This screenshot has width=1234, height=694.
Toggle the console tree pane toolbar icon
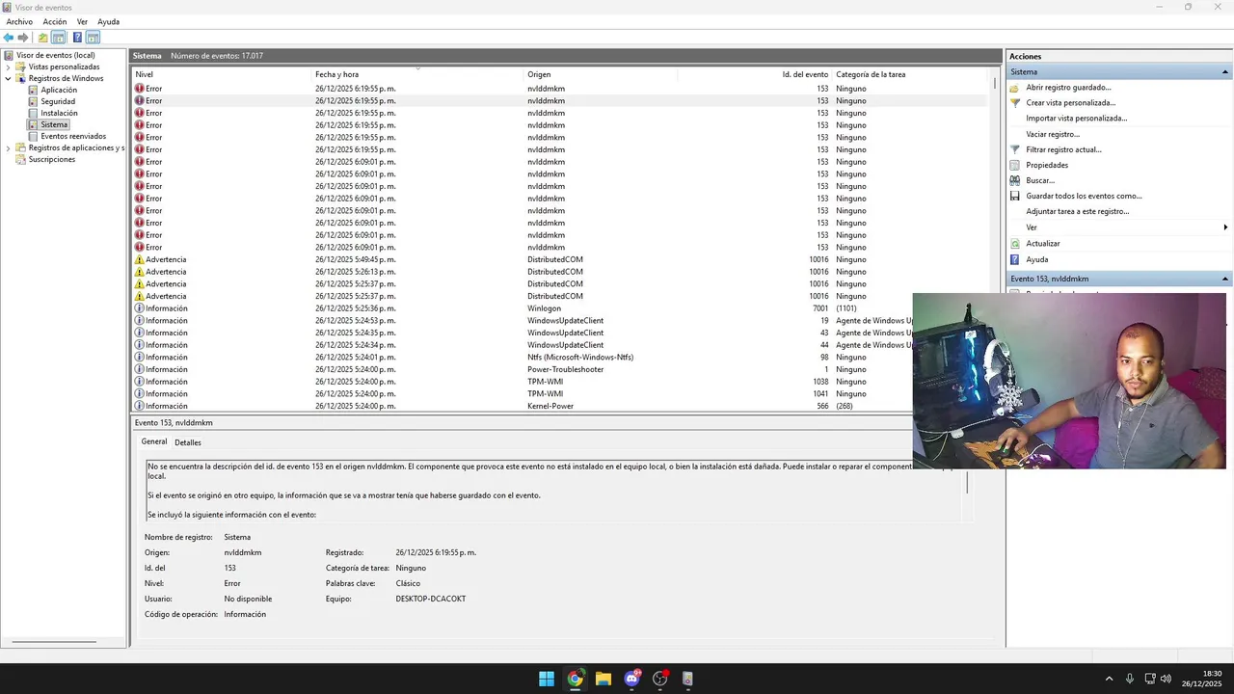click(x=59, y=38)
